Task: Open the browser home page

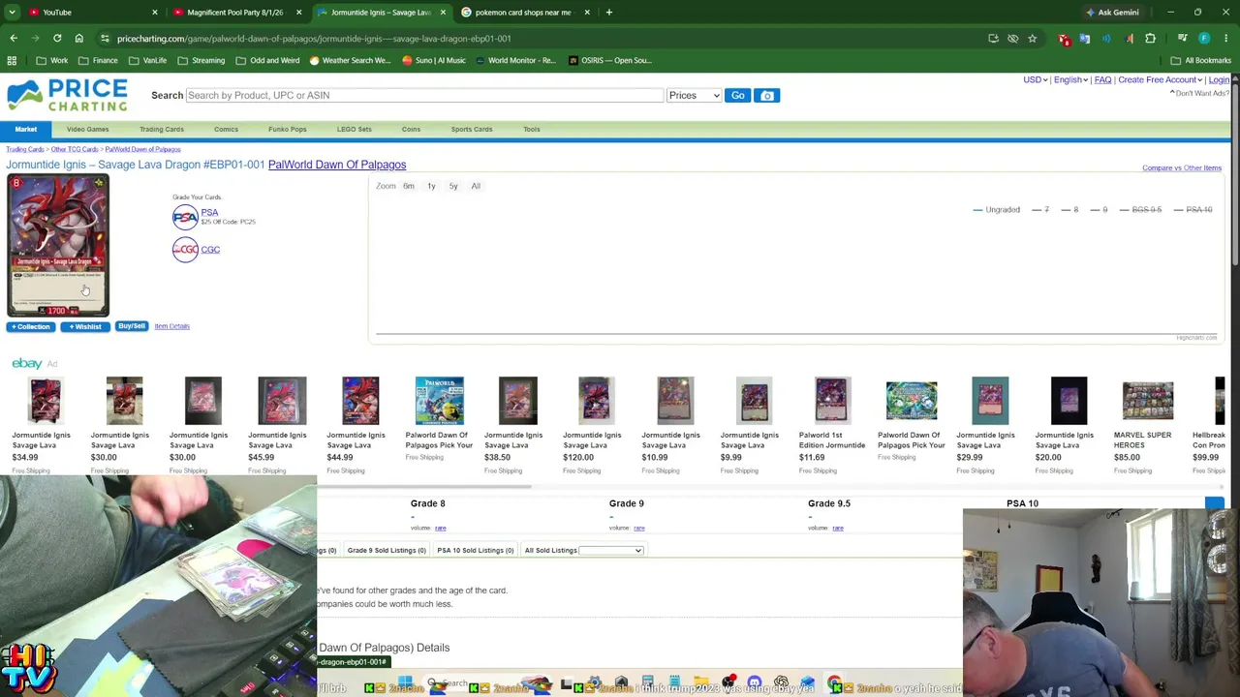Action: tap(79, 38)
